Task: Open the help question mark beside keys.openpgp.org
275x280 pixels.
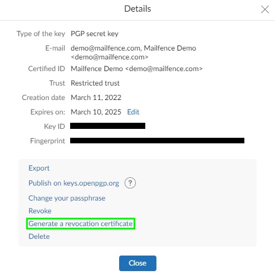Action: [x=130, y=183]
